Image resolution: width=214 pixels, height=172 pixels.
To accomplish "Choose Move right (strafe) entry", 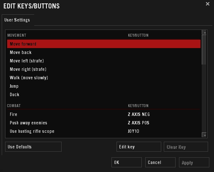I will pyautogui.click(x=104, y=69).
